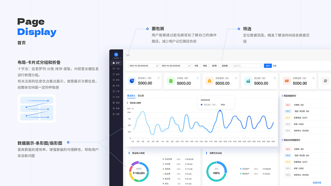This screenshot has width=331, height=186.
Task: Open the 设置 (settings) sidebar icon
Action: 116,114
